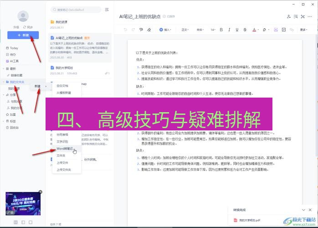Open the 我的大学规划 note in list
This screenshot has width=318, height=228.
tap(80, 70)
